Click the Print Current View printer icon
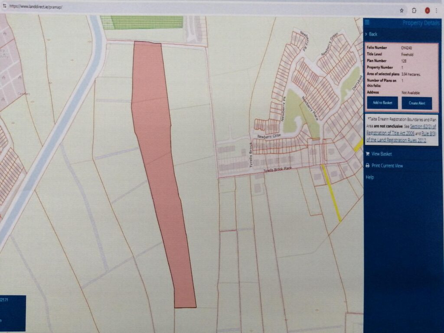This screenshot has width=444, height=333. click(367, 166)
